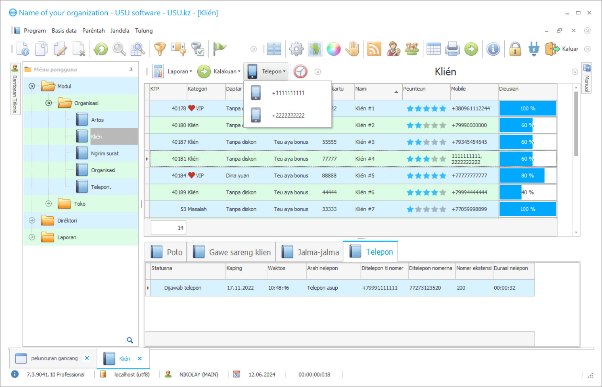This screenshot has width=602, height=387.
Task: Open the color wheel theme icon
Action: coord(334,49)
